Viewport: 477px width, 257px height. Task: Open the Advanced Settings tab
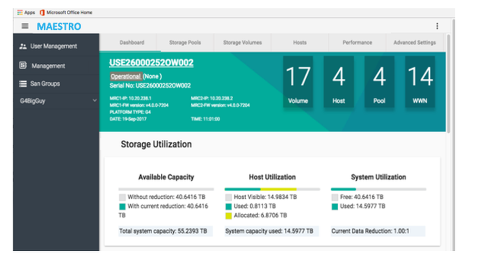pyautogui.click(x=415, y=42)
